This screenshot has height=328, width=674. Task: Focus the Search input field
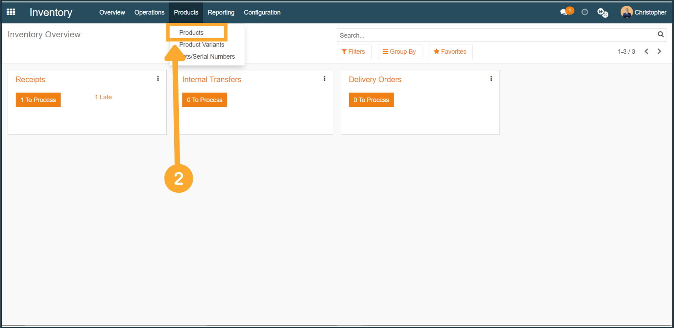point(495,35)
